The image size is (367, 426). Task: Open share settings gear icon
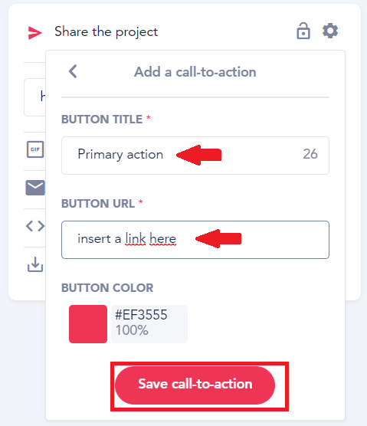[330, 31]
